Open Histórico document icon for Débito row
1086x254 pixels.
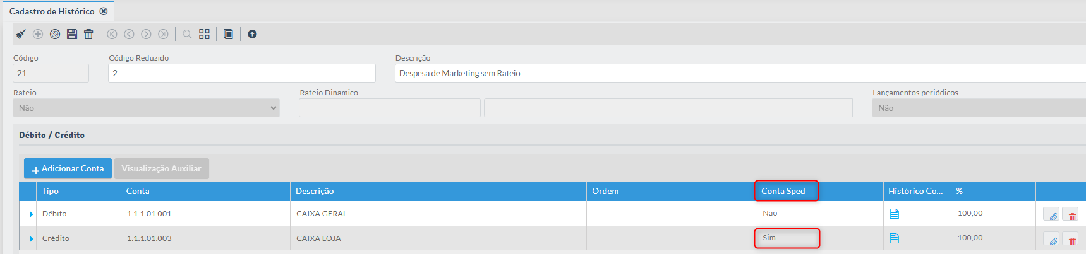tap(894, 214)
